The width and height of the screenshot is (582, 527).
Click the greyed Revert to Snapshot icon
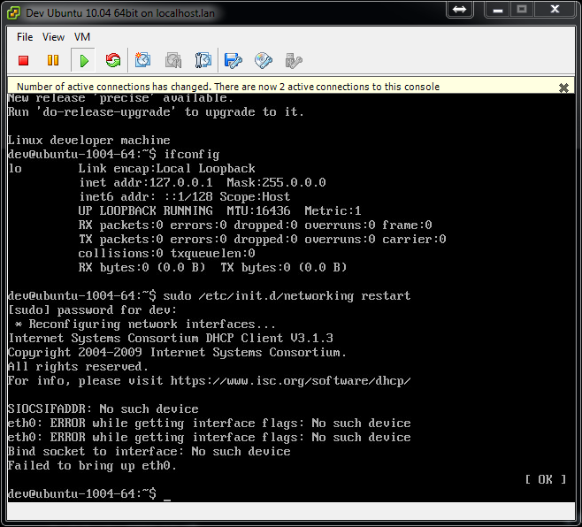point(173,60)
